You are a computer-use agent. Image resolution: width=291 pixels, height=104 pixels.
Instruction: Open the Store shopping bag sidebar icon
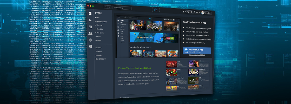[90, 13]
